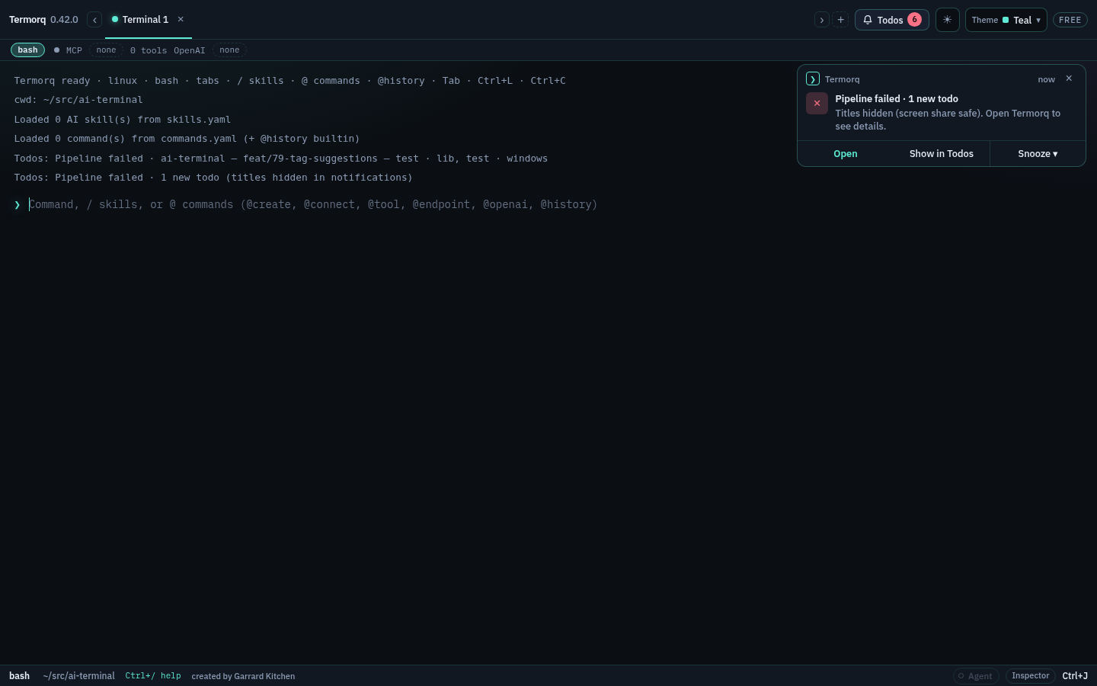The image size is (1097, 686).
Task: Add a new terminal tab
Action: click(840, 20)
